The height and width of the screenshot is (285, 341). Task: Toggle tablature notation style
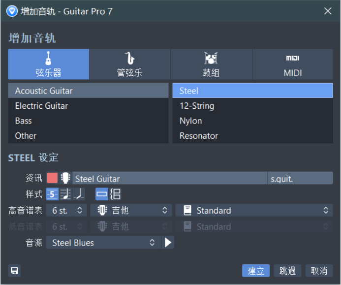[x=52, y=194]
